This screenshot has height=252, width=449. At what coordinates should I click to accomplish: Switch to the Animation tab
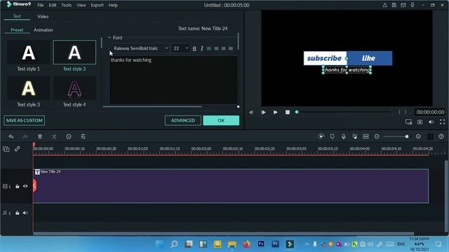coord(43,30)
